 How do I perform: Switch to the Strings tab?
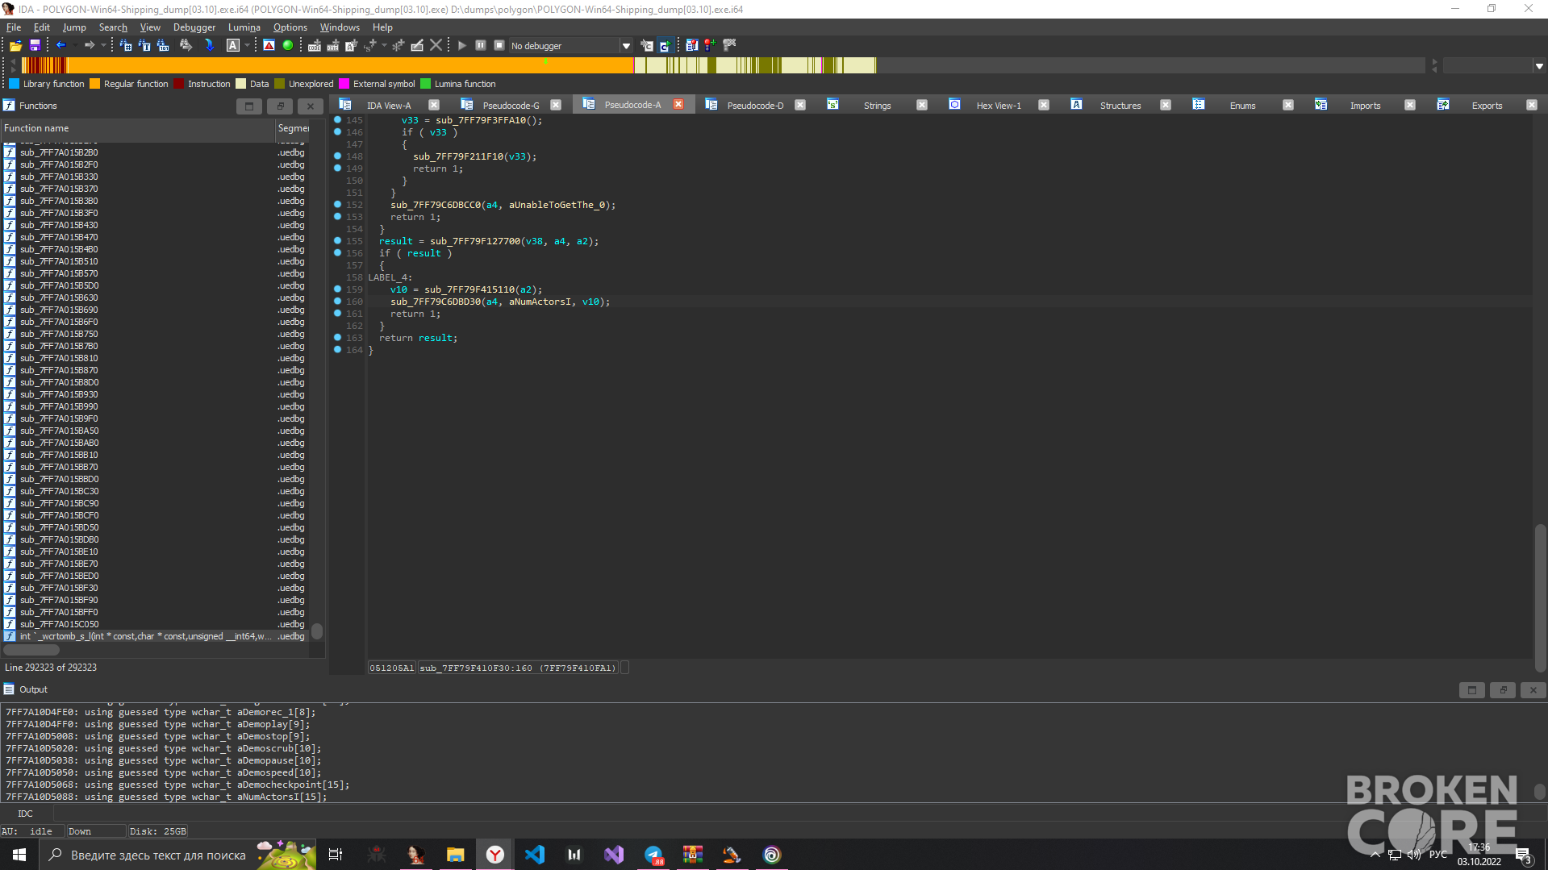coord(877,106)
